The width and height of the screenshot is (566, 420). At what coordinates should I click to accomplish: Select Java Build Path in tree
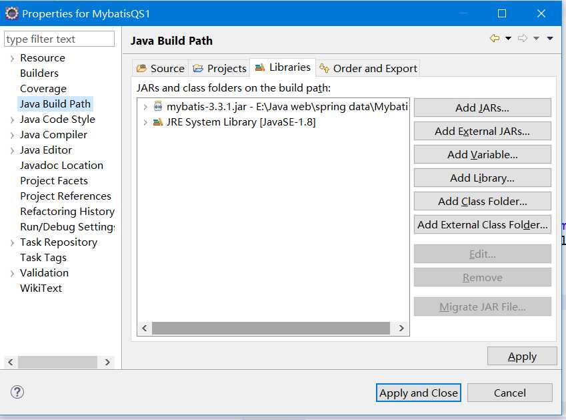click(x=55, y=103)
